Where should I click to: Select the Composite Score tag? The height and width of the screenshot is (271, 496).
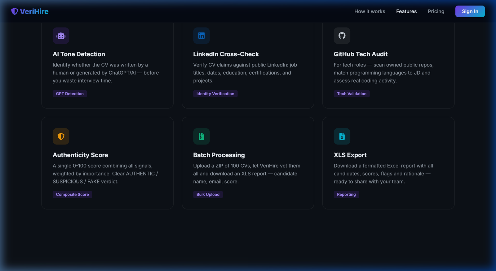click(x=72, y=195)
